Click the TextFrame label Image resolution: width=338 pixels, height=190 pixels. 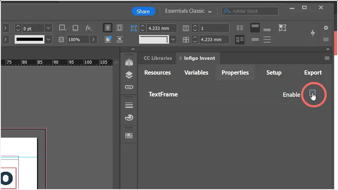163,94
